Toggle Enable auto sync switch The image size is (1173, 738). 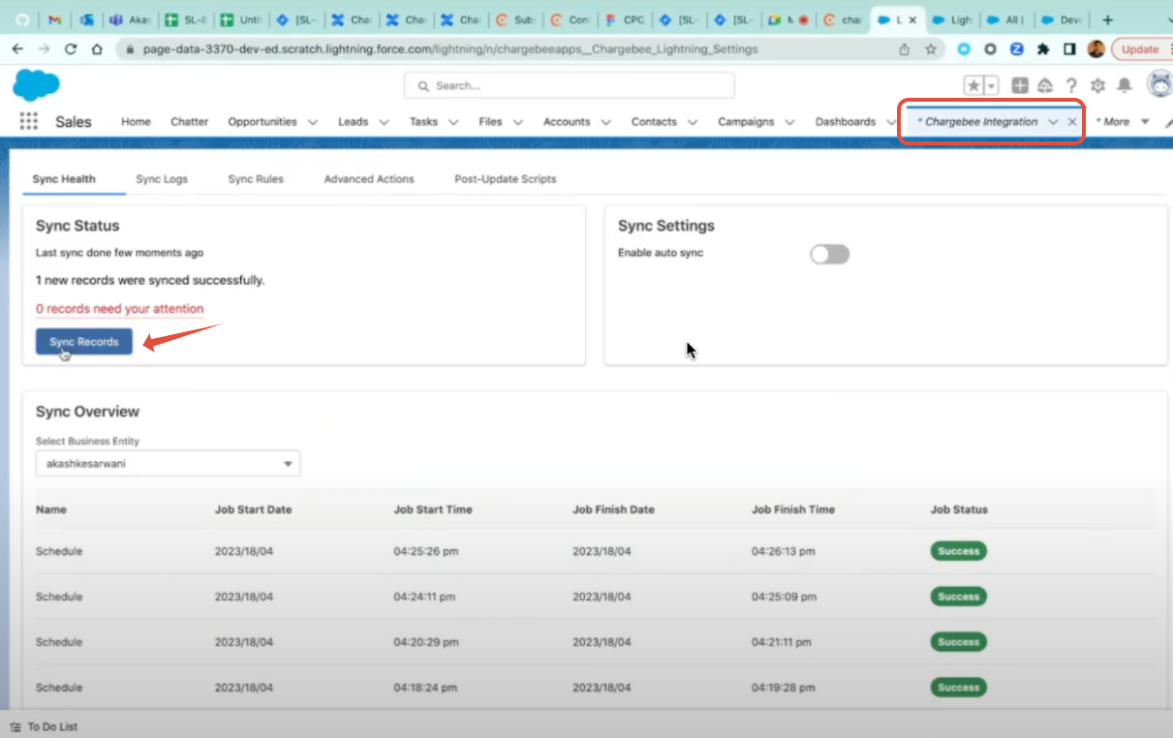829,254
